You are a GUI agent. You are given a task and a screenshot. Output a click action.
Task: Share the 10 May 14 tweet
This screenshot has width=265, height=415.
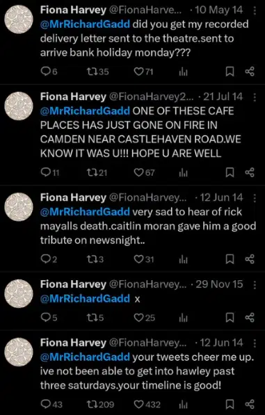click(250, 72)
